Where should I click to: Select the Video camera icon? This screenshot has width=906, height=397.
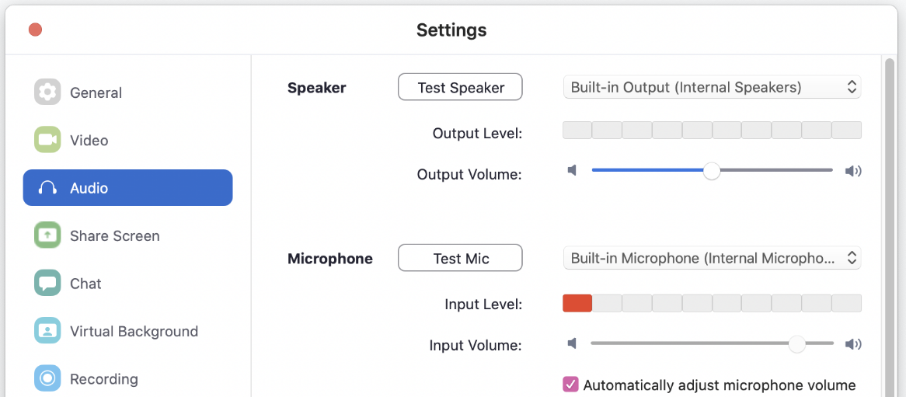47,140
